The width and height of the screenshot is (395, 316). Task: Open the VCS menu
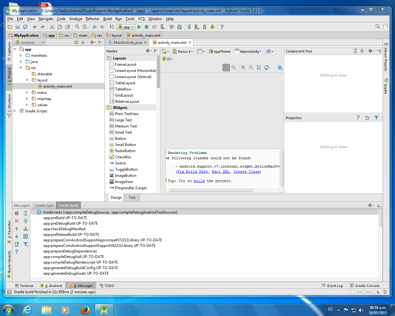141,19
